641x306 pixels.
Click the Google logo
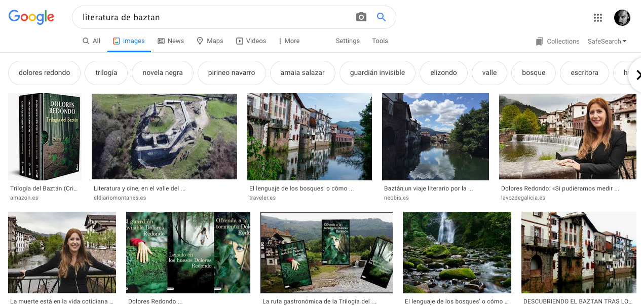click(x=31, y=17)
